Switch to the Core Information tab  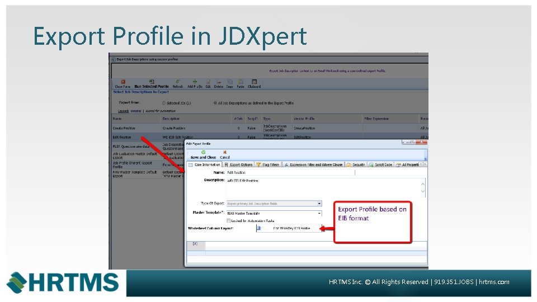[205, 164]
